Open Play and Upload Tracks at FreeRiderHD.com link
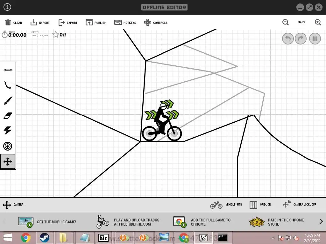 pyautogui.click(x=128, y=222)
